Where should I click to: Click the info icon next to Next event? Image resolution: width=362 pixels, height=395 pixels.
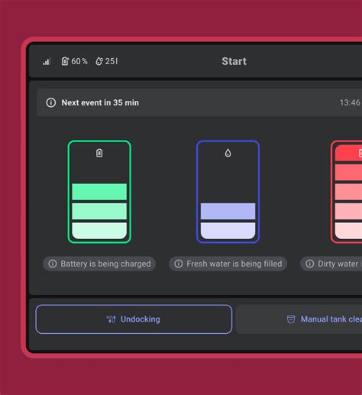(51, 102)
